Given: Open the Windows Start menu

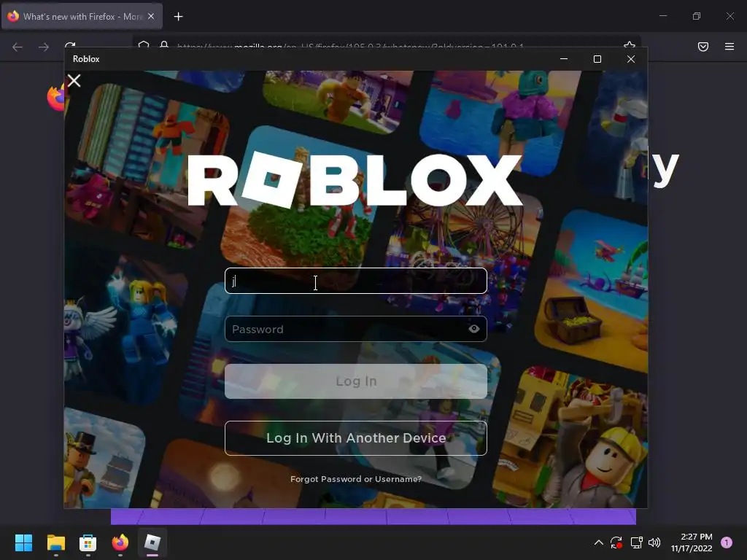Looking at the screenshot, I should click(x=23, y=542).
